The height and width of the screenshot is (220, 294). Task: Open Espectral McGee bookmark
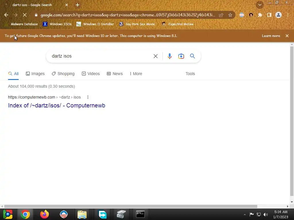(x=177, y=24)
